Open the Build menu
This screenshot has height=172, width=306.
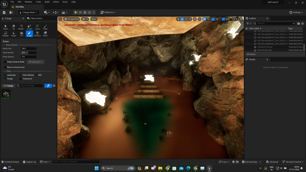(47, 2)
